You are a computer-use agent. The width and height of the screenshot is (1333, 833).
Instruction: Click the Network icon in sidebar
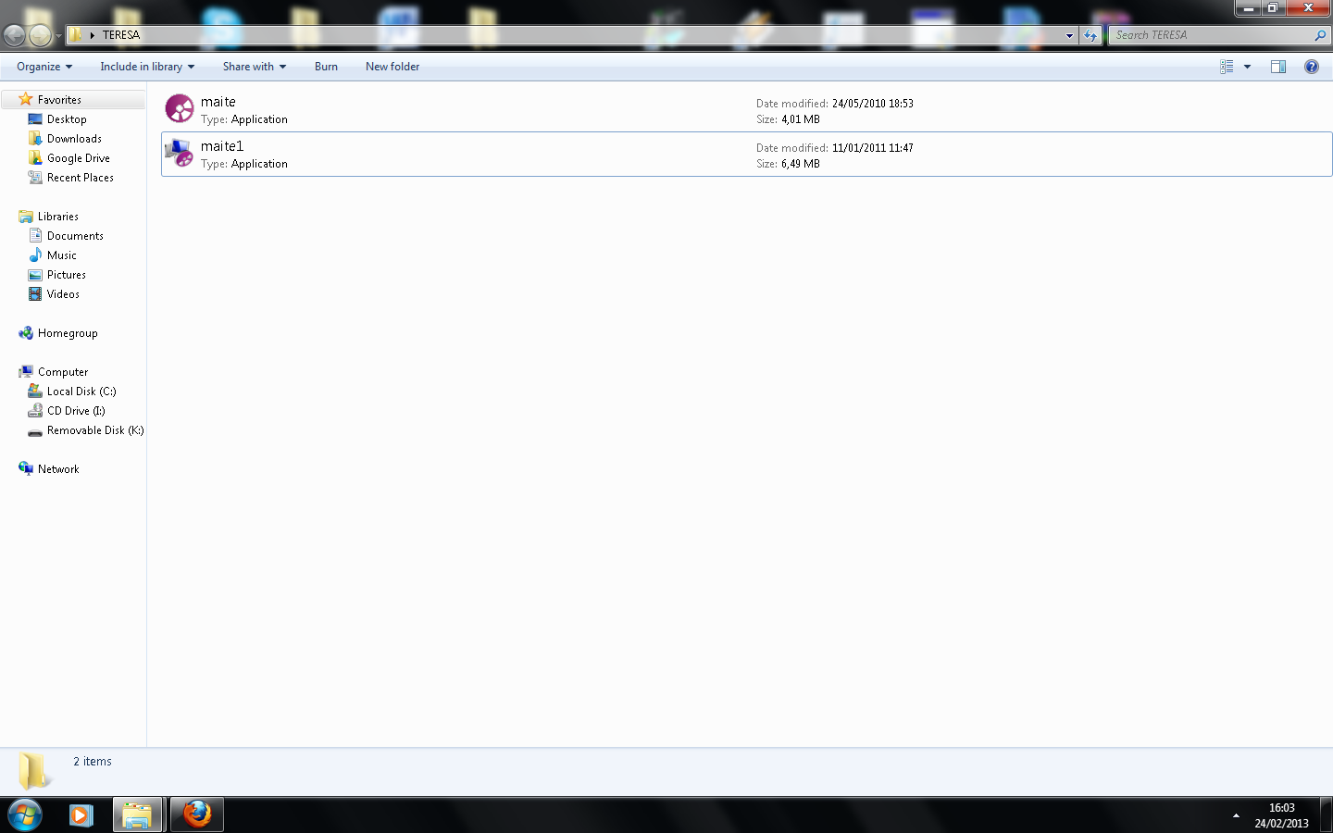pyautogui.click(x=26, y=468)
